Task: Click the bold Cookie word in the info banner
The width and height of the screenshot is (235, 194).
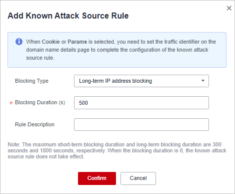Action: pos(50,42)
